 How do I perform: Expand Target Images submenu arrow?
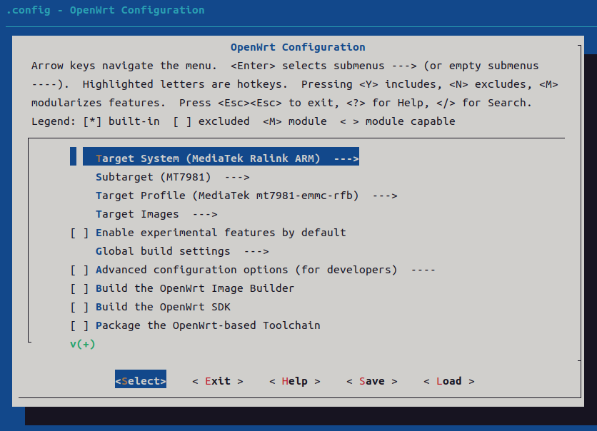click(x=205, y=214)
